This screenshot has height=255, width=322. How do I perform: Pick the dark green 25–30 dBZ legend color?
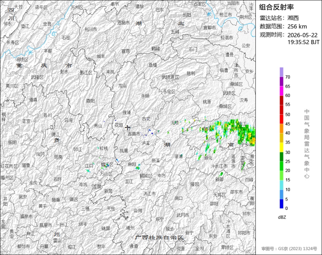281,157
